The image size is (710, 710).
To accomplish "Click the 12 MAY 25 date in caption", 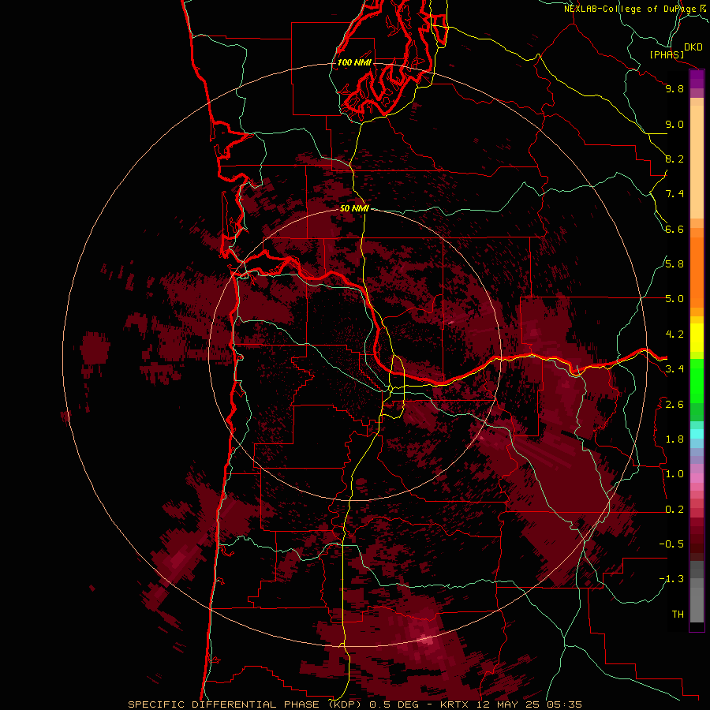I will [509, 704].
